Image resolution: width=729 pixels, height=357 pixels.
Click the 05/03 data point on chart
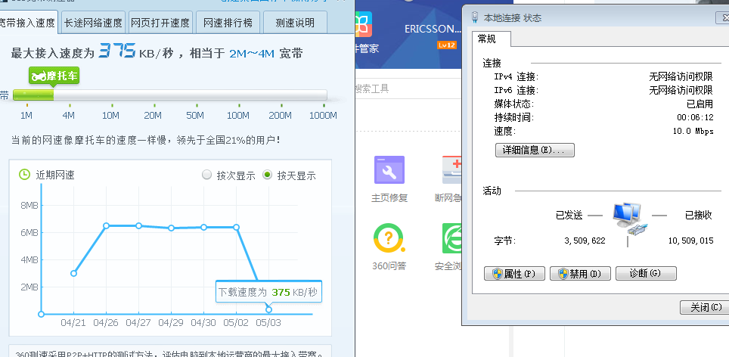pyautogui.click(x=268, y=309)
